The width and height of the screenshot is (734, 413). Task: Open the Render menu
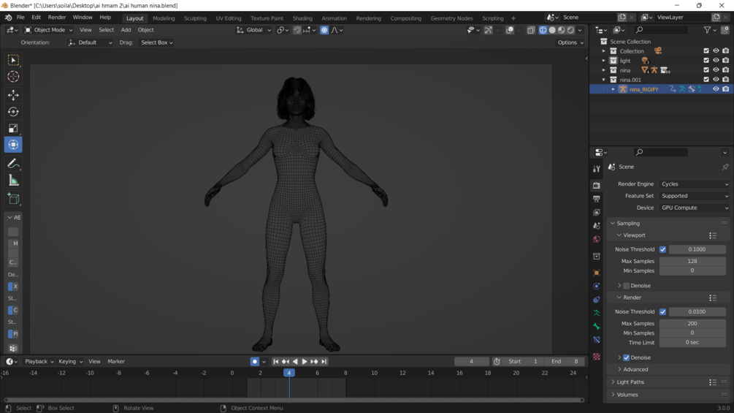57,18
